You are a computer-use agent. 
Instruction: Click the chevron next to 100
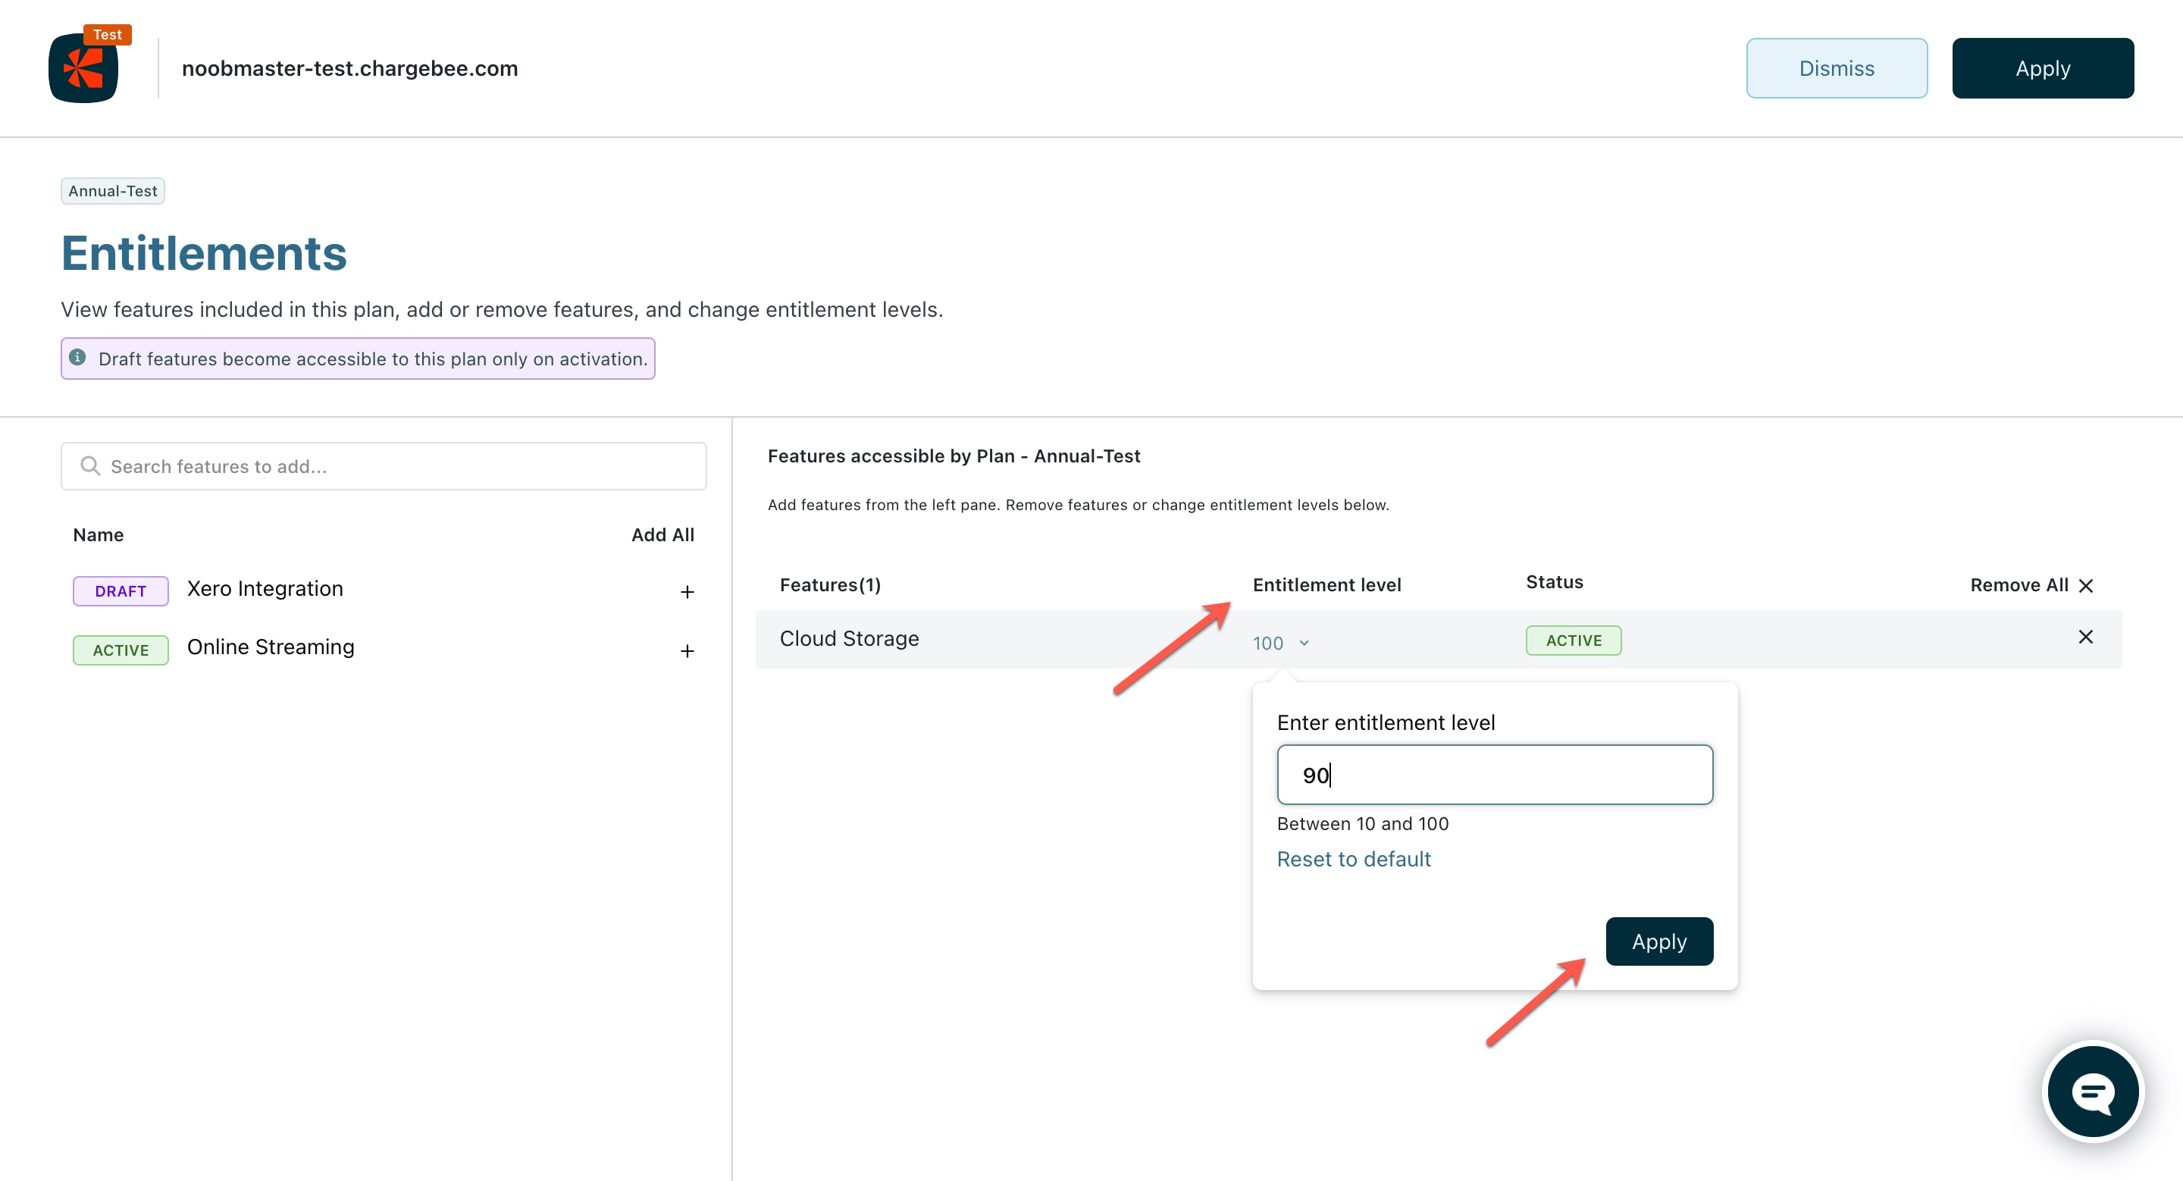1304,643
